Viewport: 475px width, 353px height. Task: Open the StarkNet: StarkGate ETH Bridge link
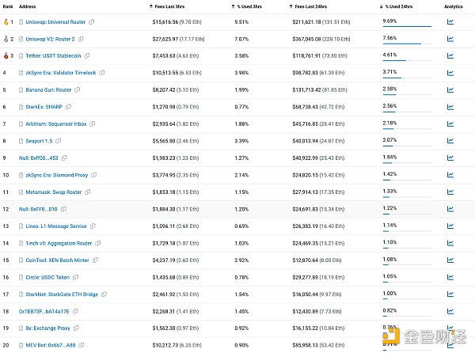coord(62,294)
